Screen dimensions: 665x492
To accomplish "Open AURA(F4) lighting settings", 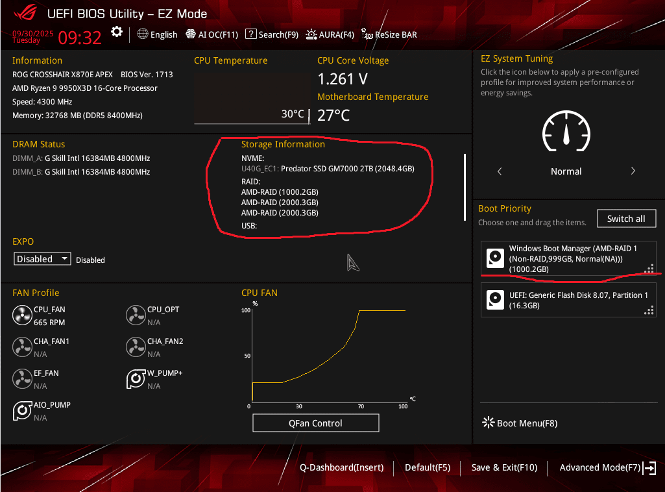I will pyautogui.click(x=330, y=34).
